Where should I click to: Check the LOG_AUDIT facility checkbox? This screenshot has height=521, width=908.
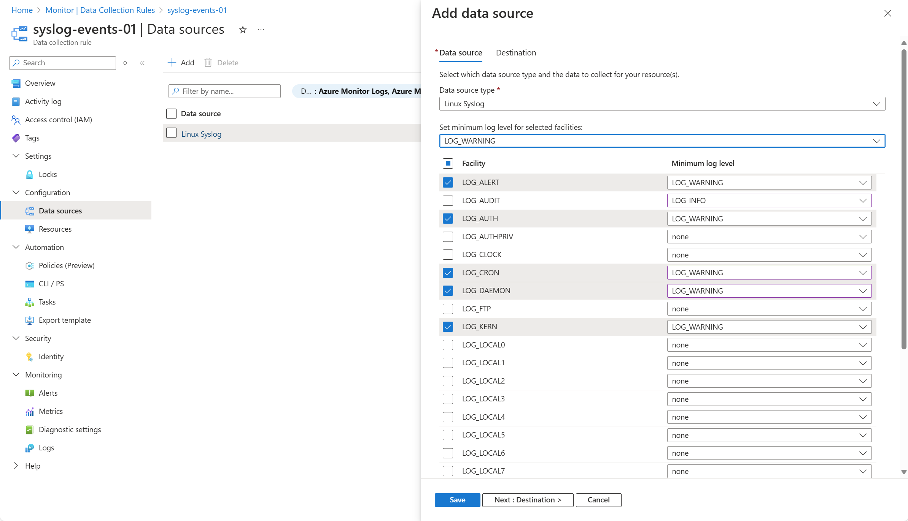(448, 201)
